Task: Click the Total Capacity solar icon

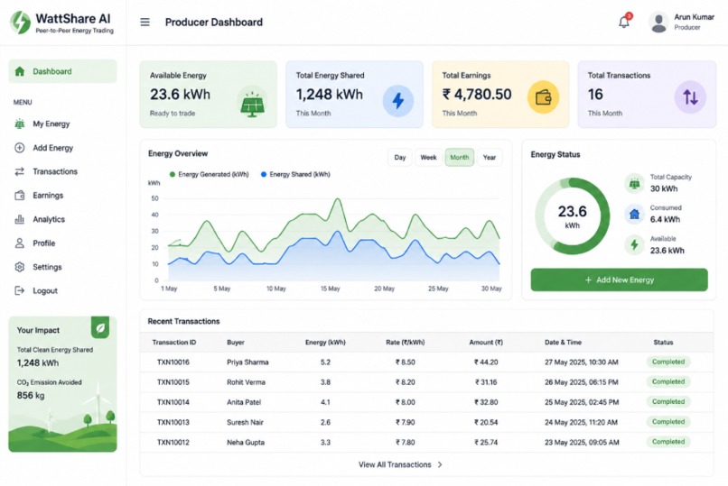Action: tap(634, 183)
